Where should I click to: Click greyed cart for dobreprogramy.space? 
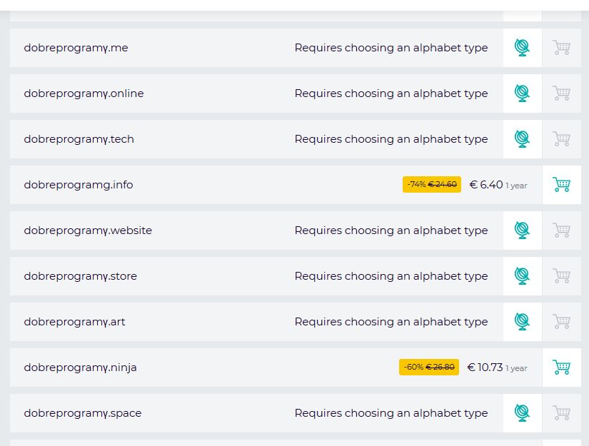coord(561,413)
